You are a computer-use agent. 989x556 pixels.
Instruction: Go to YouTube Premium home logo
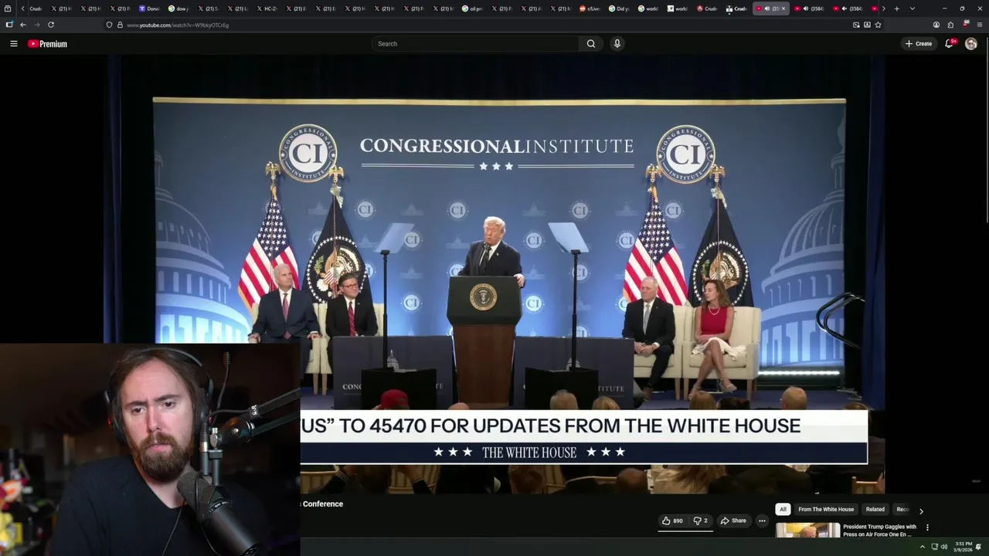[47, 44]
